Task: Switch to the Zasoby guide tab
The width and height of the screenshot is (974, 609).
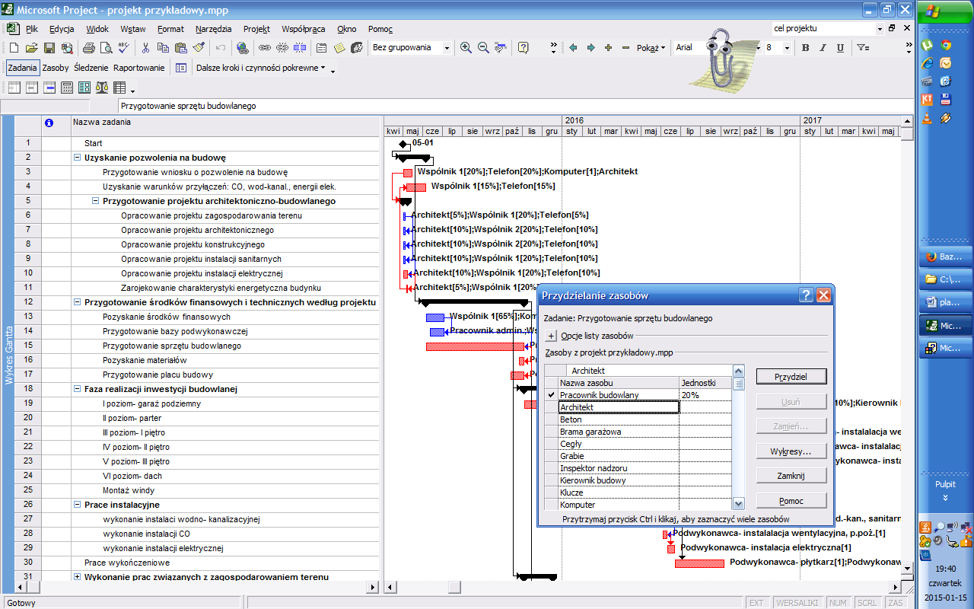Action: pyautogui.click(x=56, y=68)
